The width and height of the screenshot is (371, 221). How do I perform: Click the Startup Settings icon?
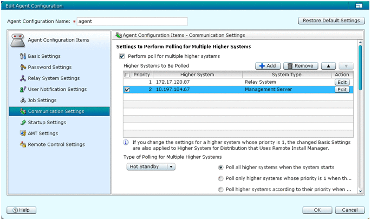pos(23,123)
